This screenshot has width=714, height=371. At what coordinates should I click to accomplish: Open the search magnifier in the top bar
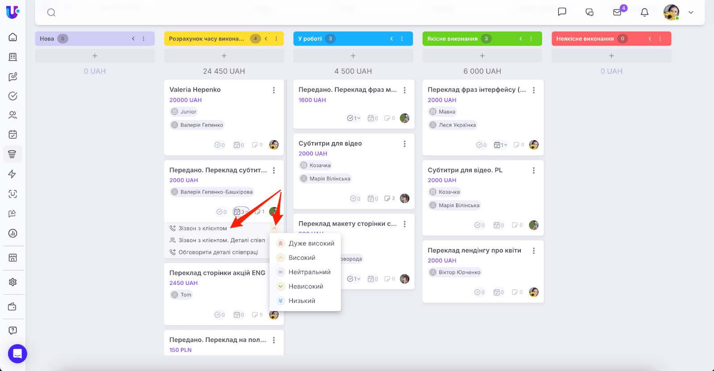point(51,12)
